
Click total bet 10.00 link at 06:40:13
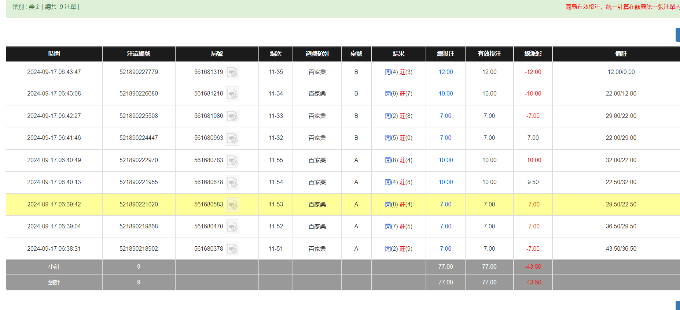pos(445,182)
